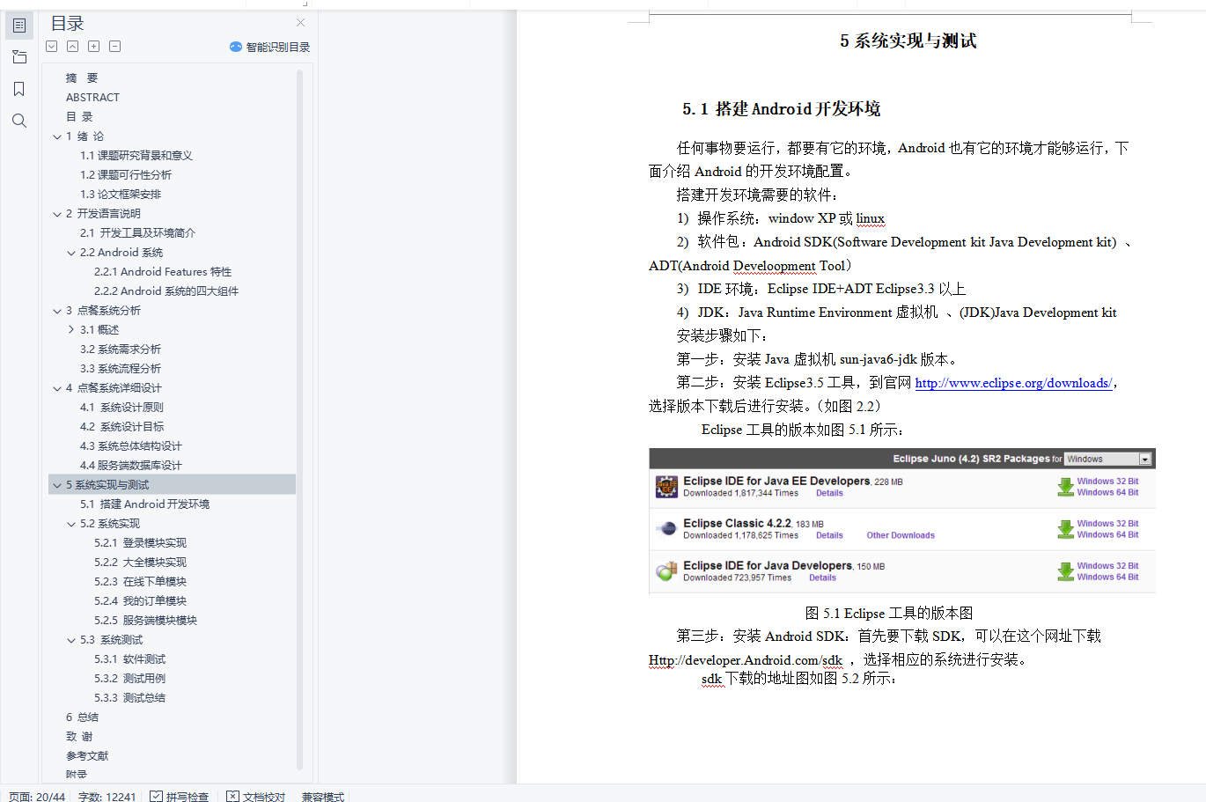The image size is (1206, 802).
Task: Click the outline panel vertical scrollbar
Action: pyautogui.click(x=299, y=420)
